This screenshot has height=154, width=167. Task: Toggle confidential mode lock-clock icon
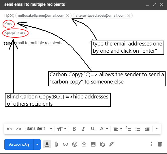coord(102,144)
